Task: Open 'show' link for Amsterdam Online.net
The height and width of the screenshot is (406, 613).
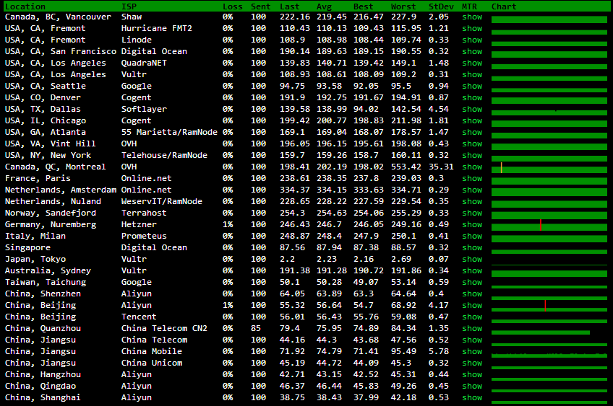Action: point(472,190)
